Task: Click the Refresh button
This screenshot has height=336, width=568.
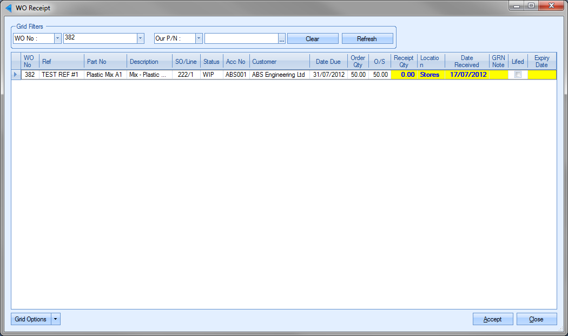Action: pyautogui.click(x=367, y=39)
